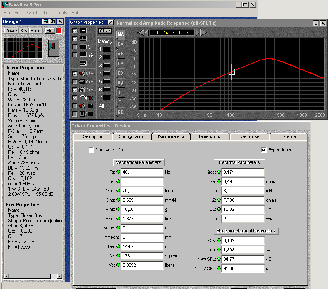This screenshot has height=289, width=328.
Task: Click the Fs value input field
Action: (142, 172)
